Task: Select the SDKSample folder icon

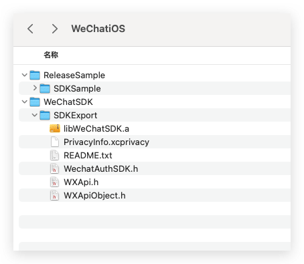Action: click(x=45, y=89)
